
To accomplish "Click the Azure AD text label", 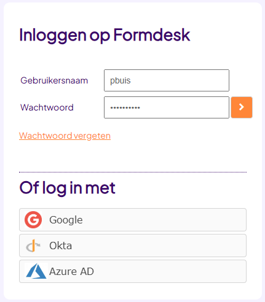I will [71, 271].
